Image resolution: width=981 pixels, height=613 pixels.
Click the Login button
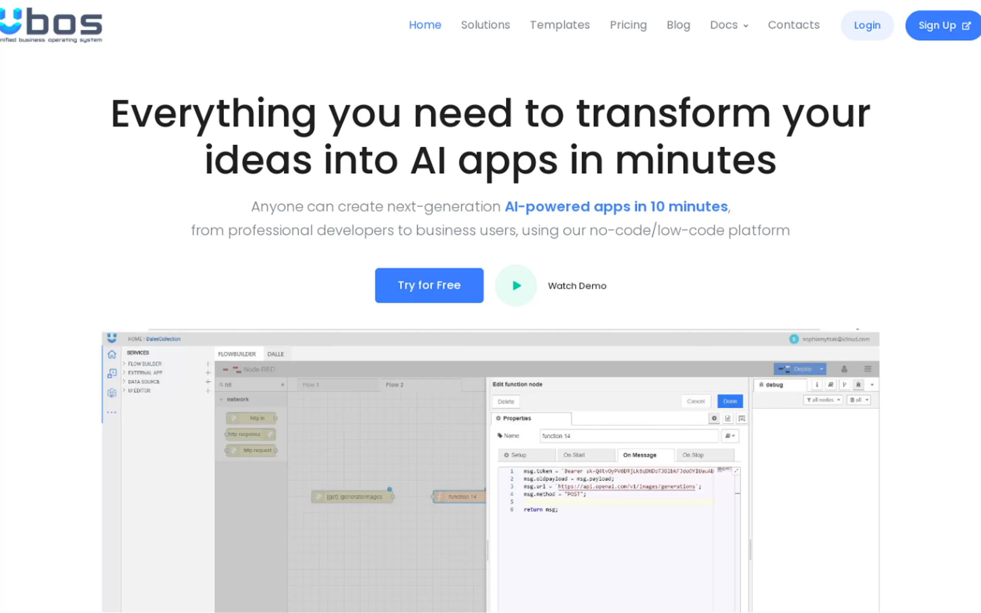867,25
